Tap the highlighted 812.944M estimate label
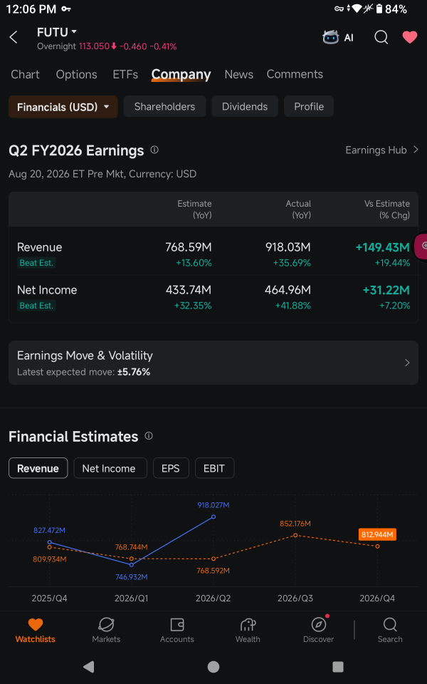 click(377, 534)
